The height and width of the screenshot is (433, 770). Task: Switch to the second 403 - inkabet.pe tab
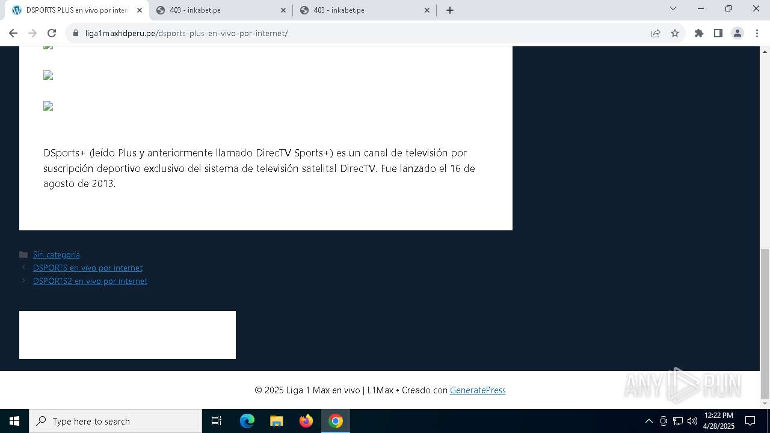[x=365, y=10]
